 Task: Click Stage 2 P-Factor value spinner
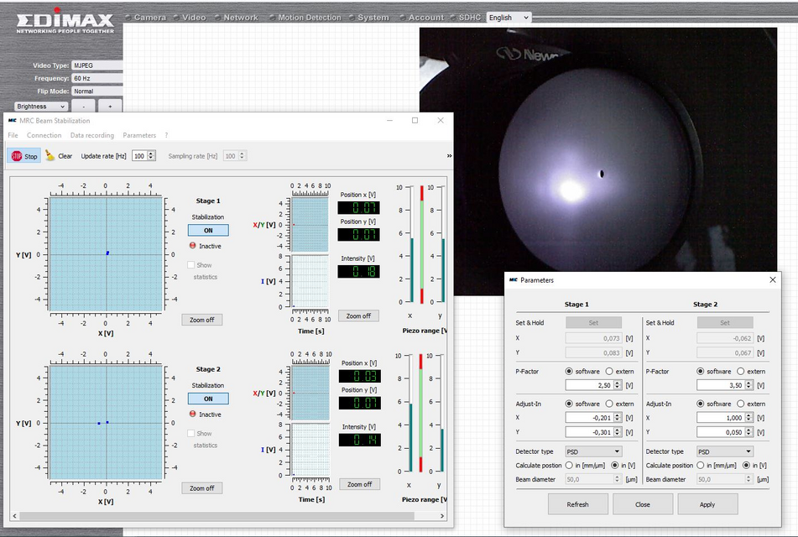[x=748, y=385]
